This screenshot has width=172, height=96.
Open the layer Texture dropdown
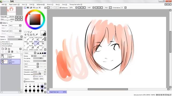pos(20,25)
